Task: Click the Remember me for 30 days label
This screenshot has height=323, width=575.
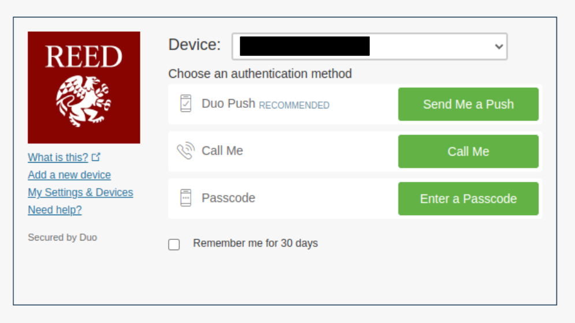Action: pos(255,243)
